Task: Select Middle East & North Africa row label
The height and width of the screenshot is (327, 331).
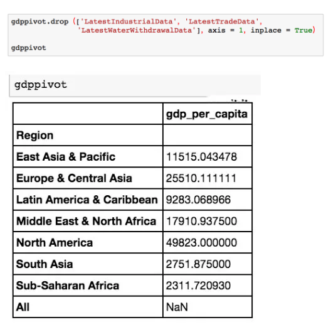Action: (86, 221)
